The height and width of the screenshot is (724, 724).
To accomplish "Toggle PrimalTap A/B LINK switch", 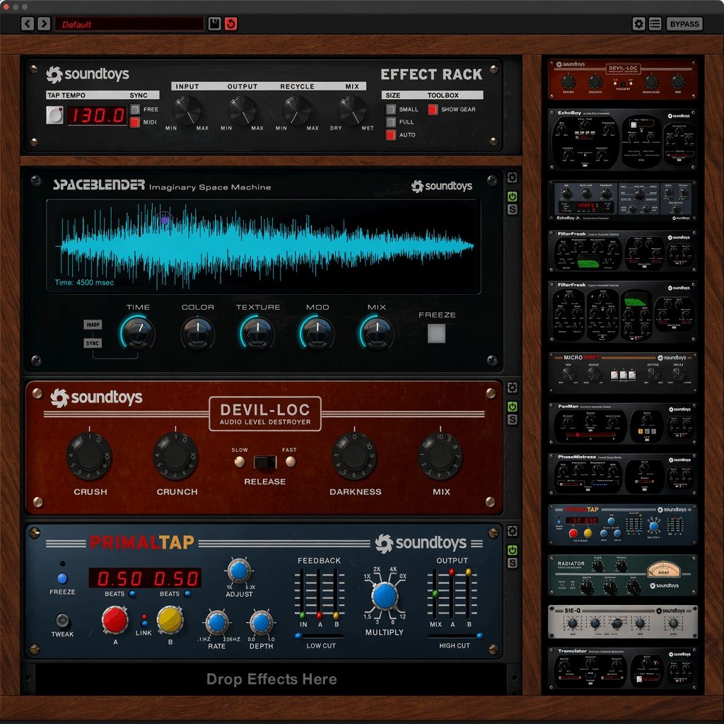I will tap(144, 619).
